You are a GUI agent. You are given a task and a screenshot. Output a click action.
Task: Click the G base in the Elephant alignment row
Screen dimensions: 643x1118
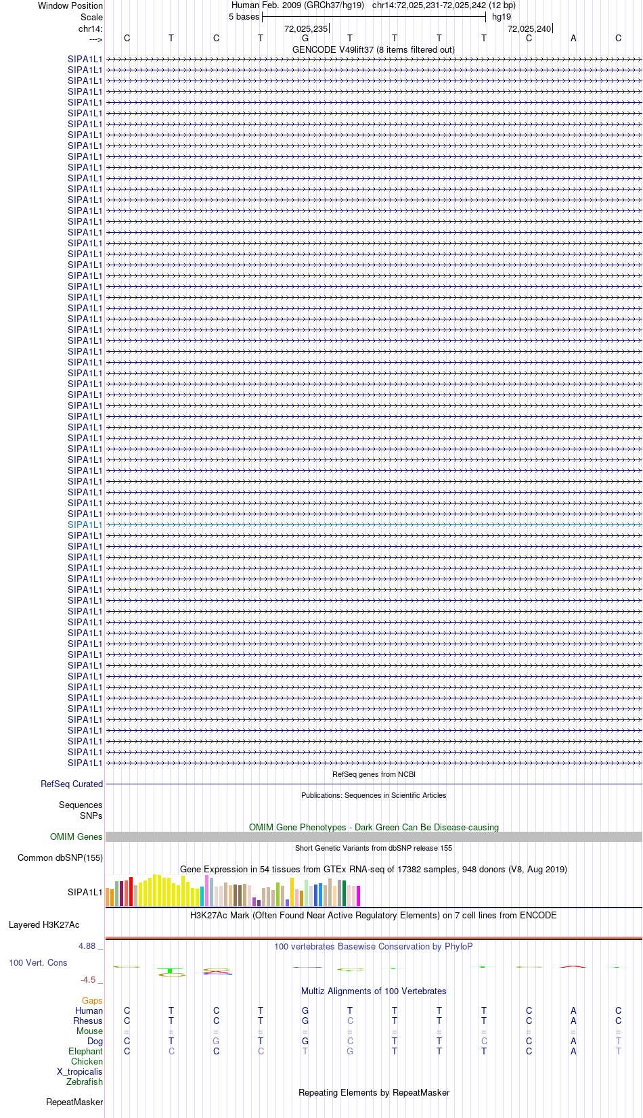coord(350,1052)
